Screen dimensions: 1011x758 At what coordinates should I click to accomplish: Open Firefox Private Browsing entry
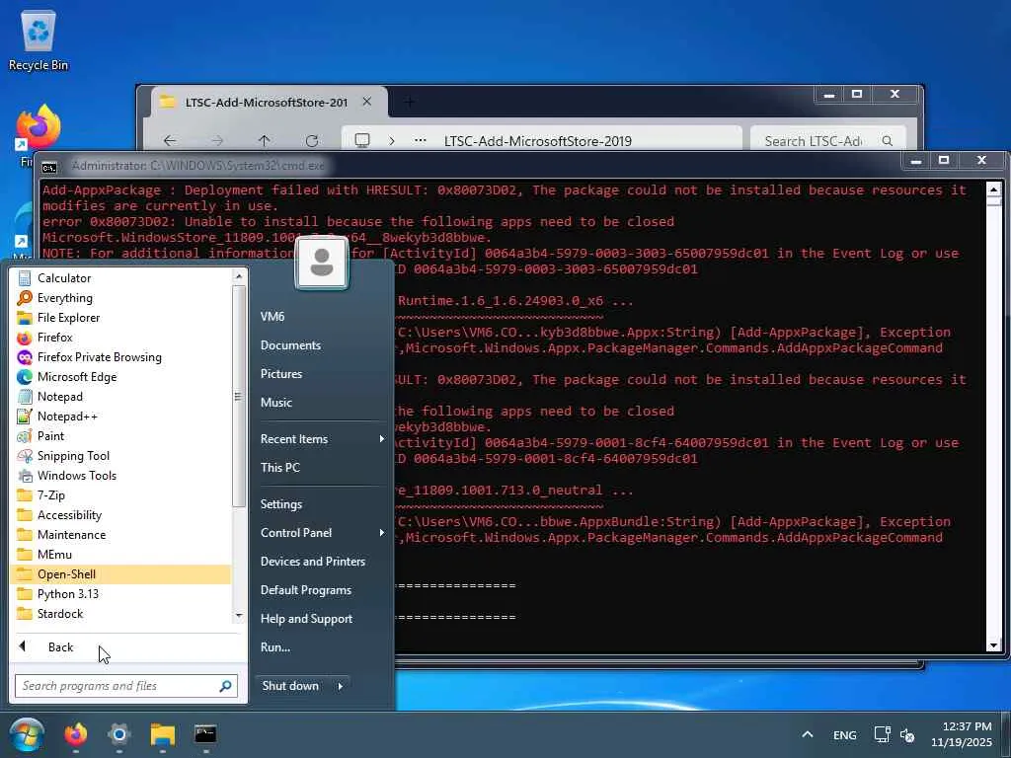coord(120,357)
